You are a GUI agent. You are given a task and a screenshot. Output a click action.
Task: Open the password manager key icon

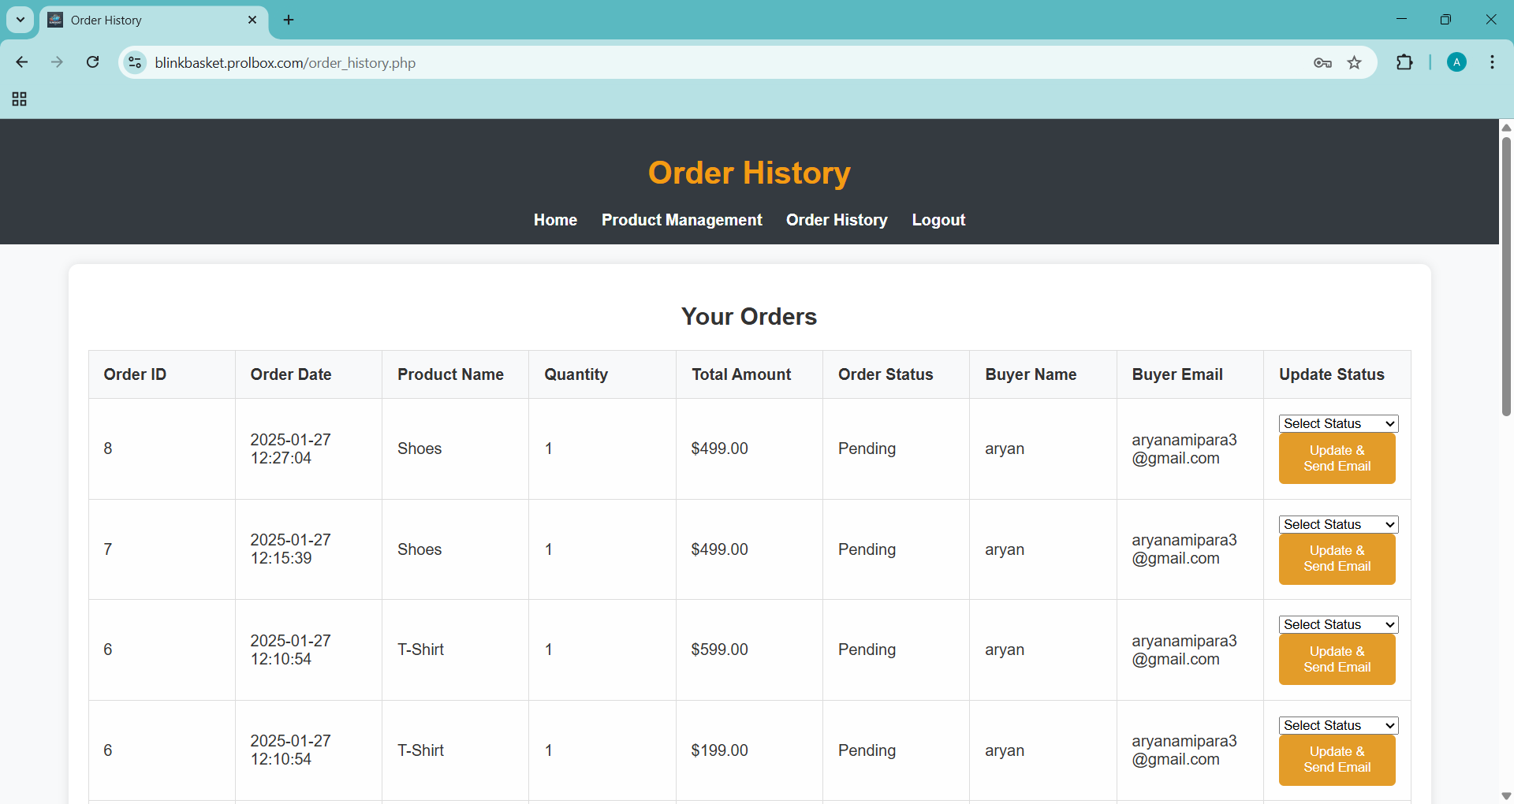pyautogui.click(x=1322, y=63)
